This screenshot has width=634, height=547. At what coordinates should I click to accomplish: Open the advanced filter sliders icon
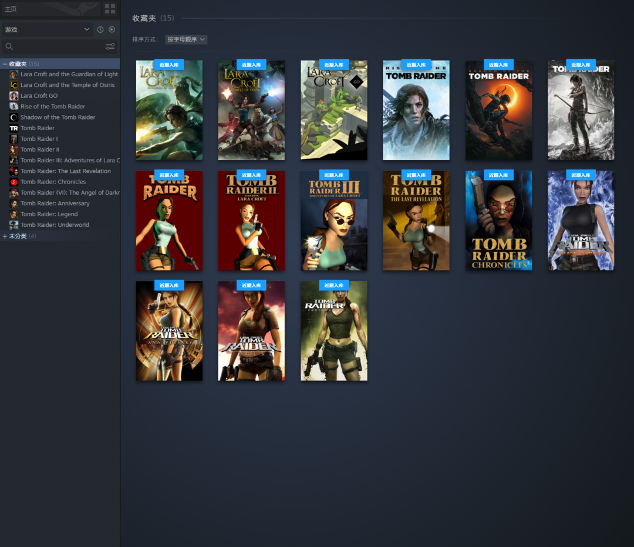pos(110,47)
